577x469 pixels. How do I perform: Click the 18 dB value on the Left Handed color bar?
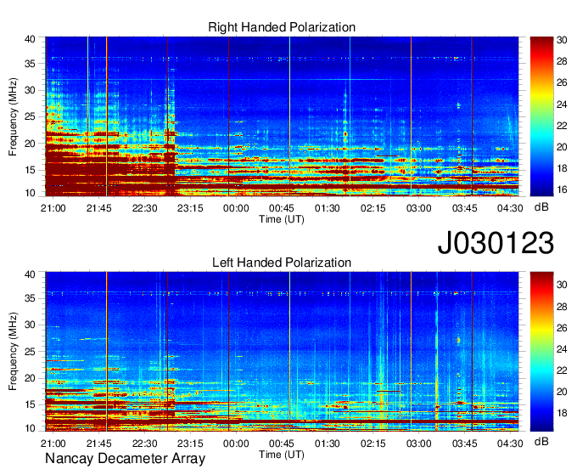pos(562,413)
